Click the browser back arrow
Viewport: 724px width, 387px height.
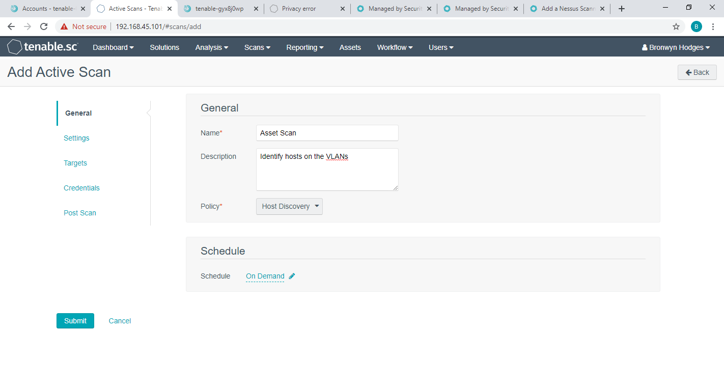[11, 26]
